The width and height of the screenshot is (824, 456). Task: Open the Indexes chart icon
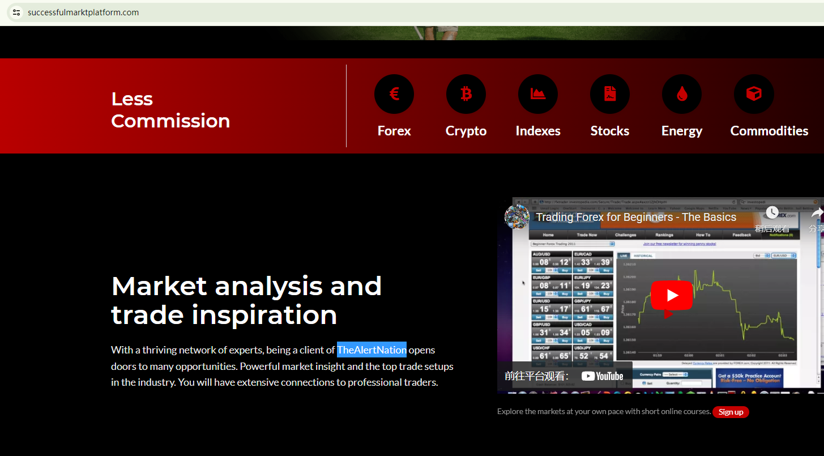coord(538,94)
